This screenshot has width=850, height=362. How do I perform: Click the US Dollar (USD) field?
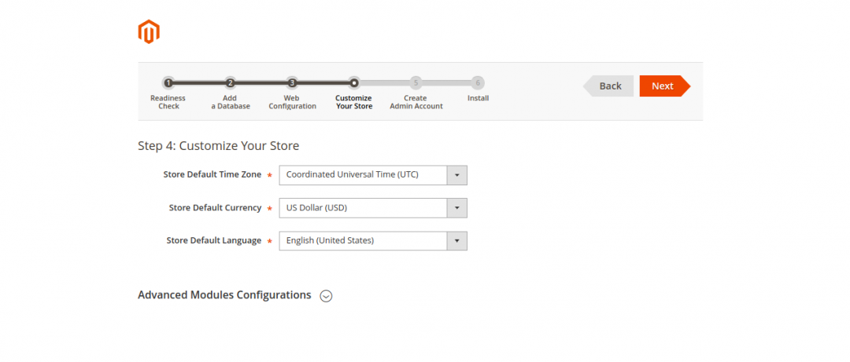pos(363,208)
